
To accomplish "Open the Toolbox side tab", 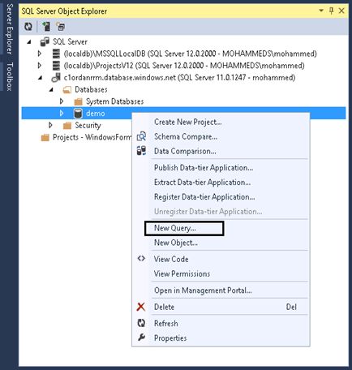I will 10,76.
